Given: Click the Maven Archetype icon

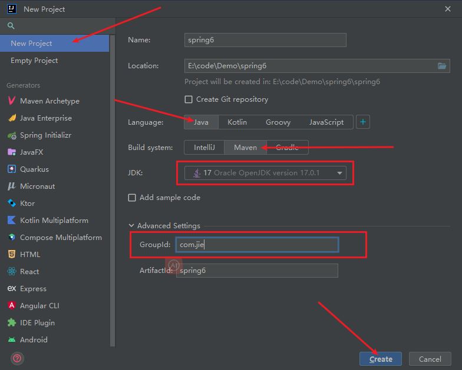Looking at the screenshot, I should tap(12, 101).
